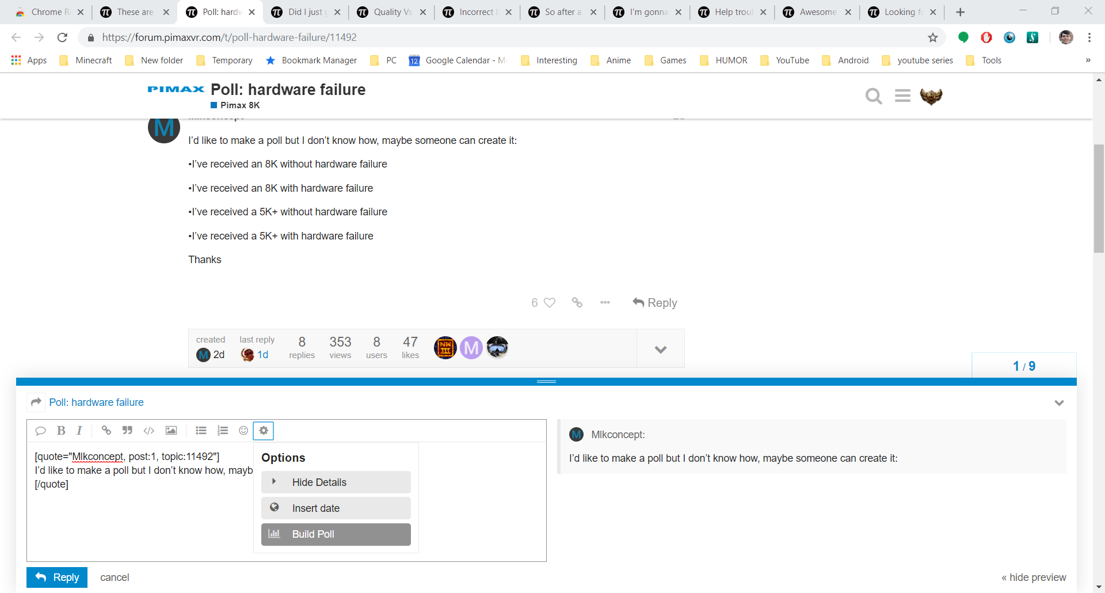
Task: Toggle bold formatting in the composer
Action: pos(61,431)
